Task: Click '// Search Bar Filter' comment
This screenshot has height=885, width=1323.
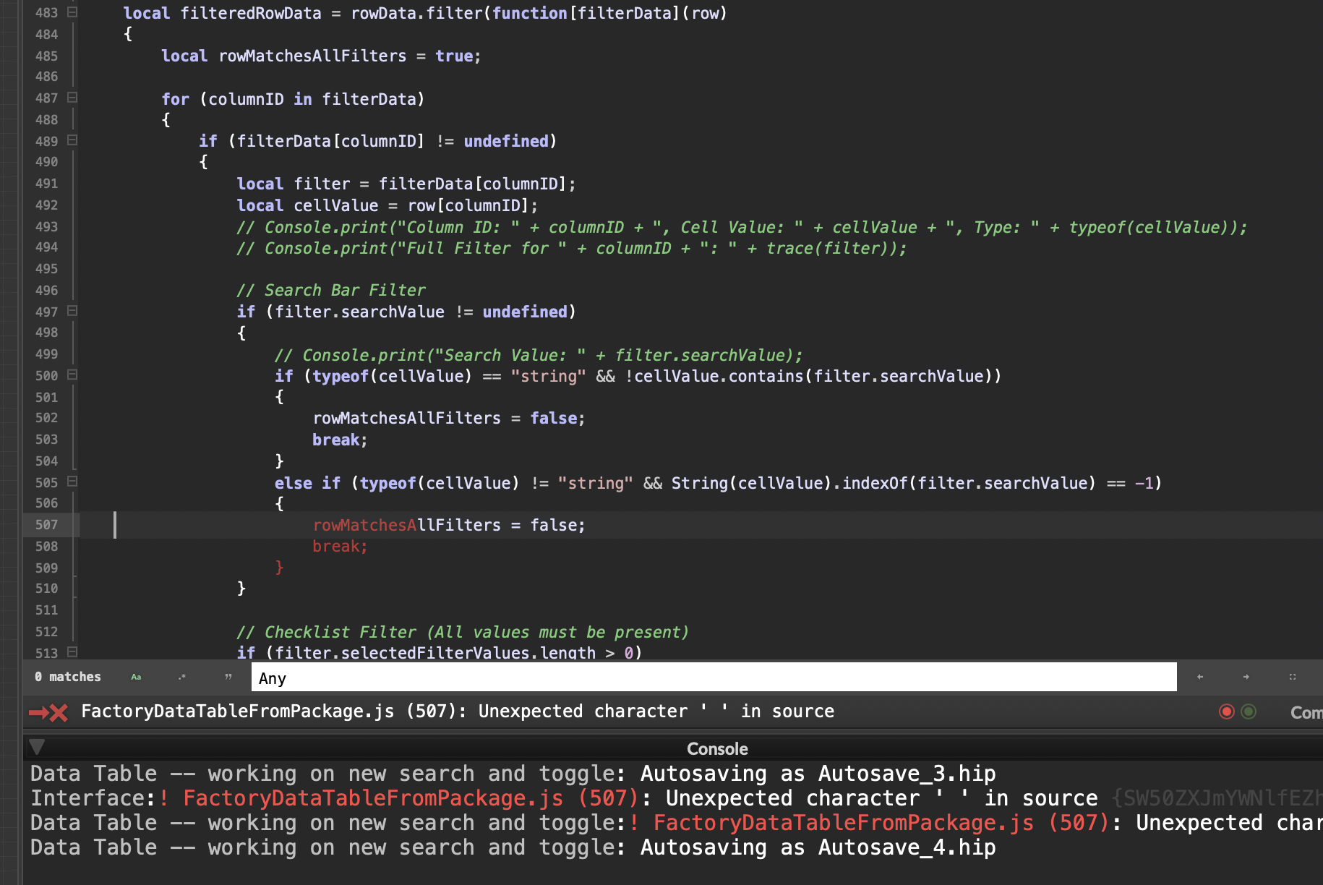Action: click(x=331, y=290)
